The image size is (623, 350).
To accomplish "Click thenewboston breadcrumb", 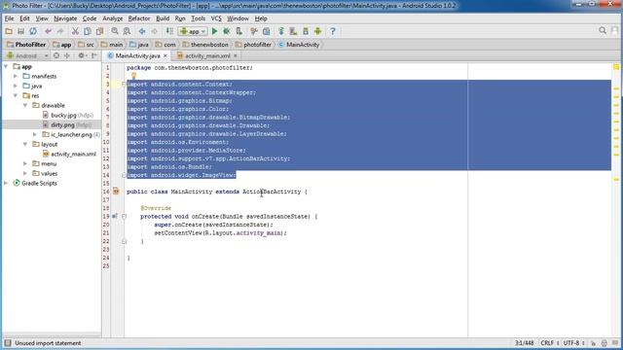I will pos(205,45).
